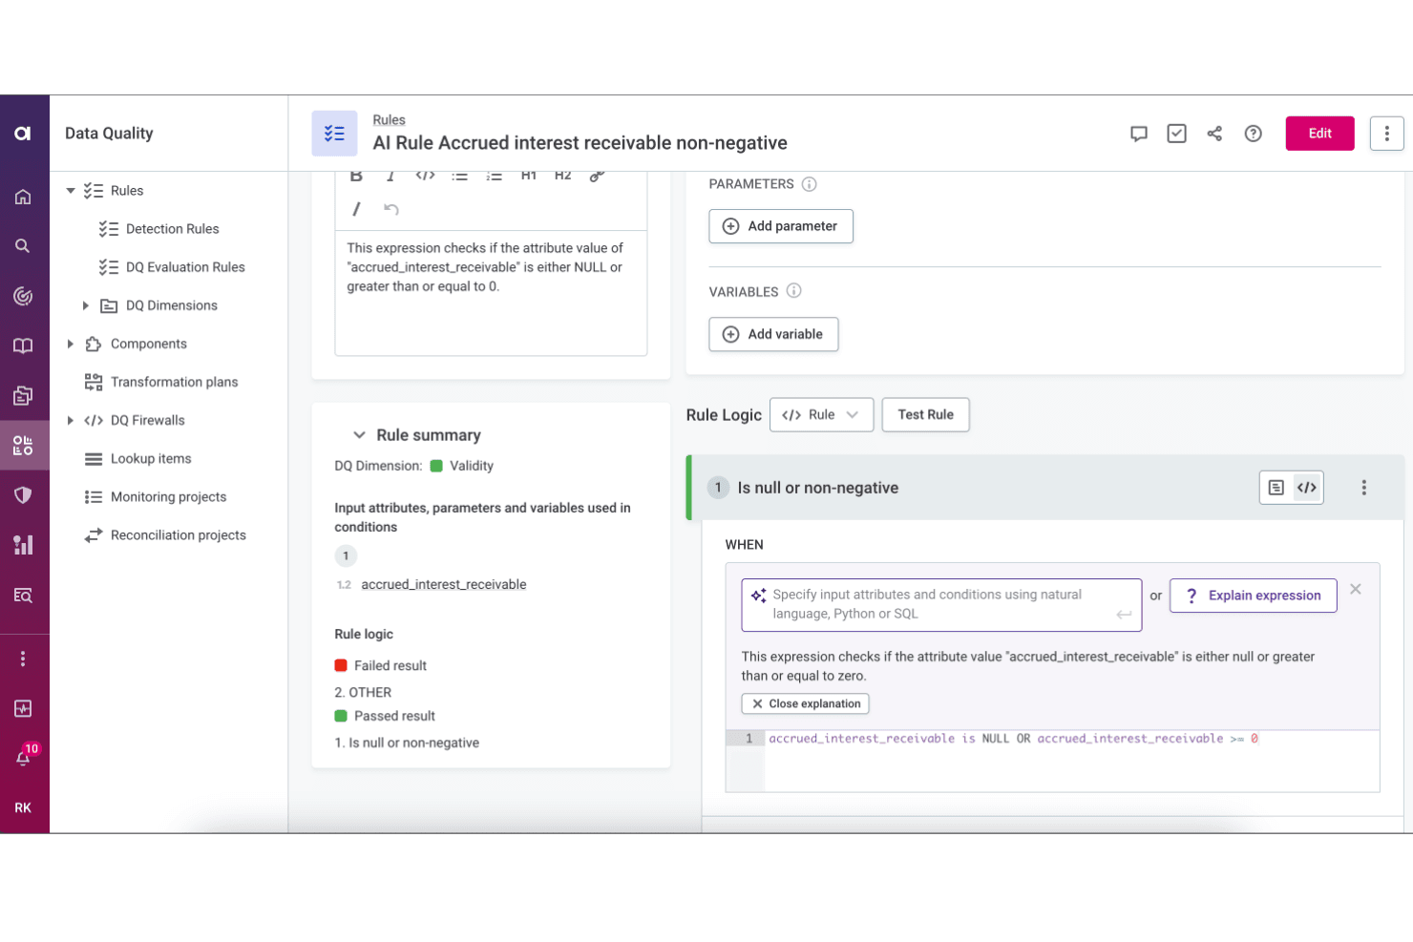Open the three-dot menu for Is null or non-negative
Screen dimensions: 1413x942
[1364, 488]
